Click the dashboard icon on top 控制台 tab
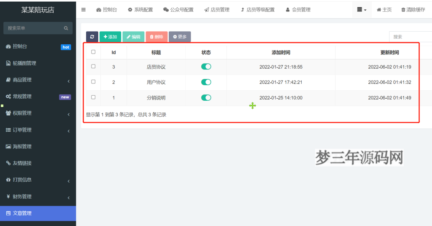 click(x=99, y=10)
